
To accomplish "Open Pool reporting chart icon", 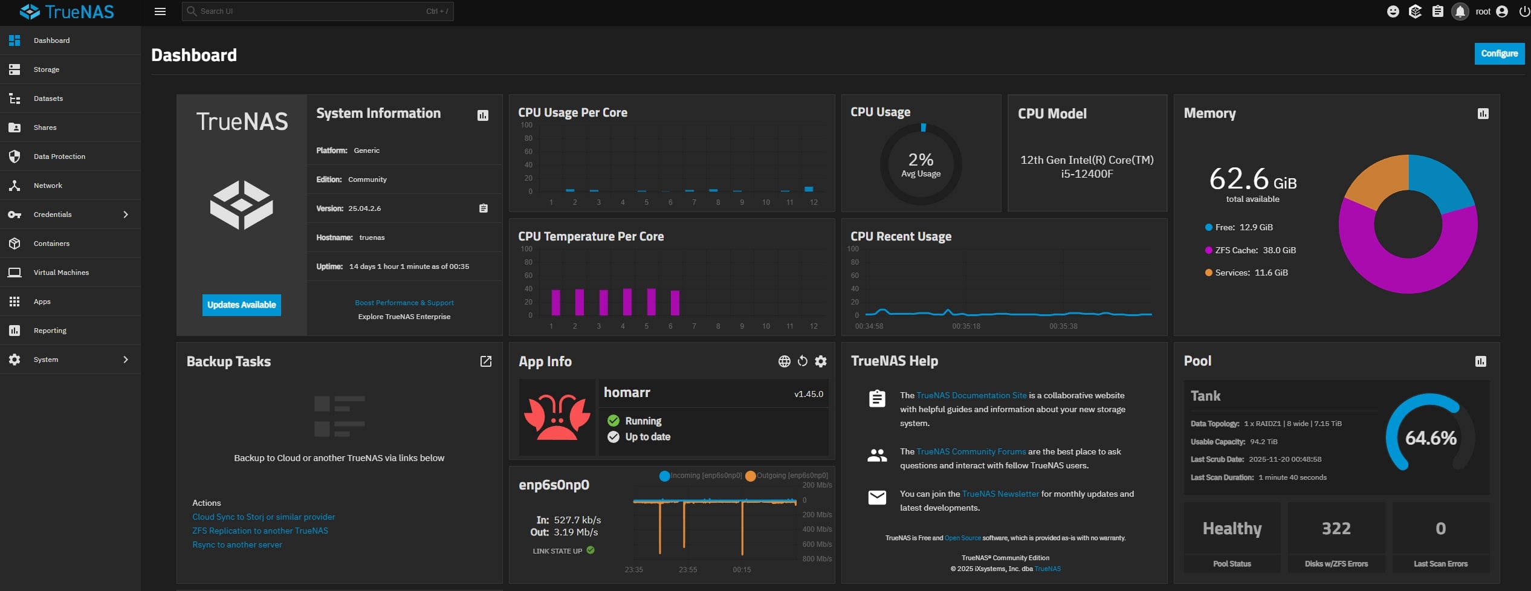I will coord(1482,361).
